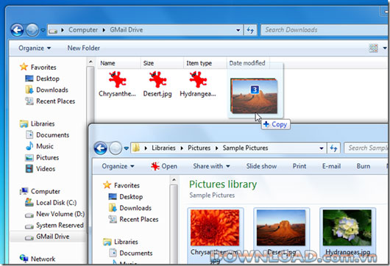Change view icon in GMail Drive toolbar
This screenshot has height=266, width=390.
373,48
